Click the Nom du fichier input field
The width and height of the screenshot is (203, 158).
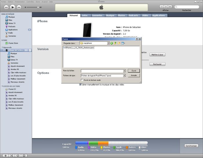point(102,71)
